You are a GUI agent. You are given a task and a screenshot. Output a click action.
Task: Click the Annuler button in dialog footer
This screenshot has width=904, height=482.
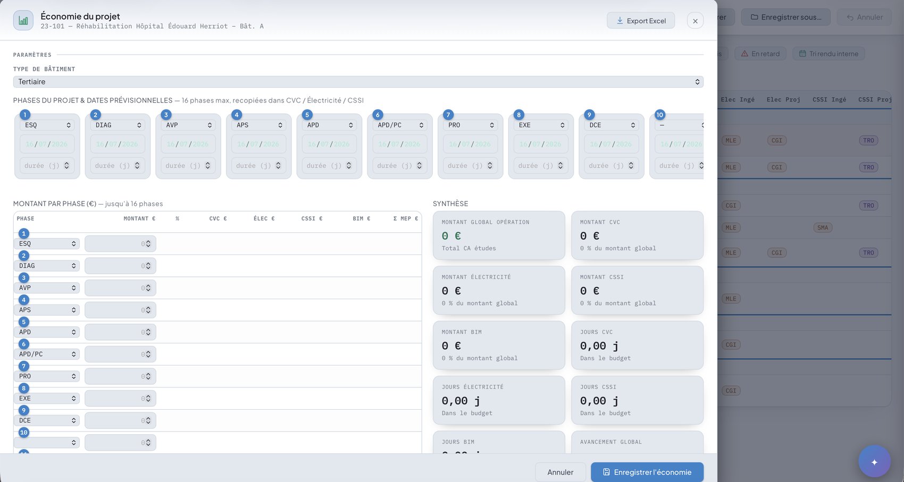(x=560, y=472)
